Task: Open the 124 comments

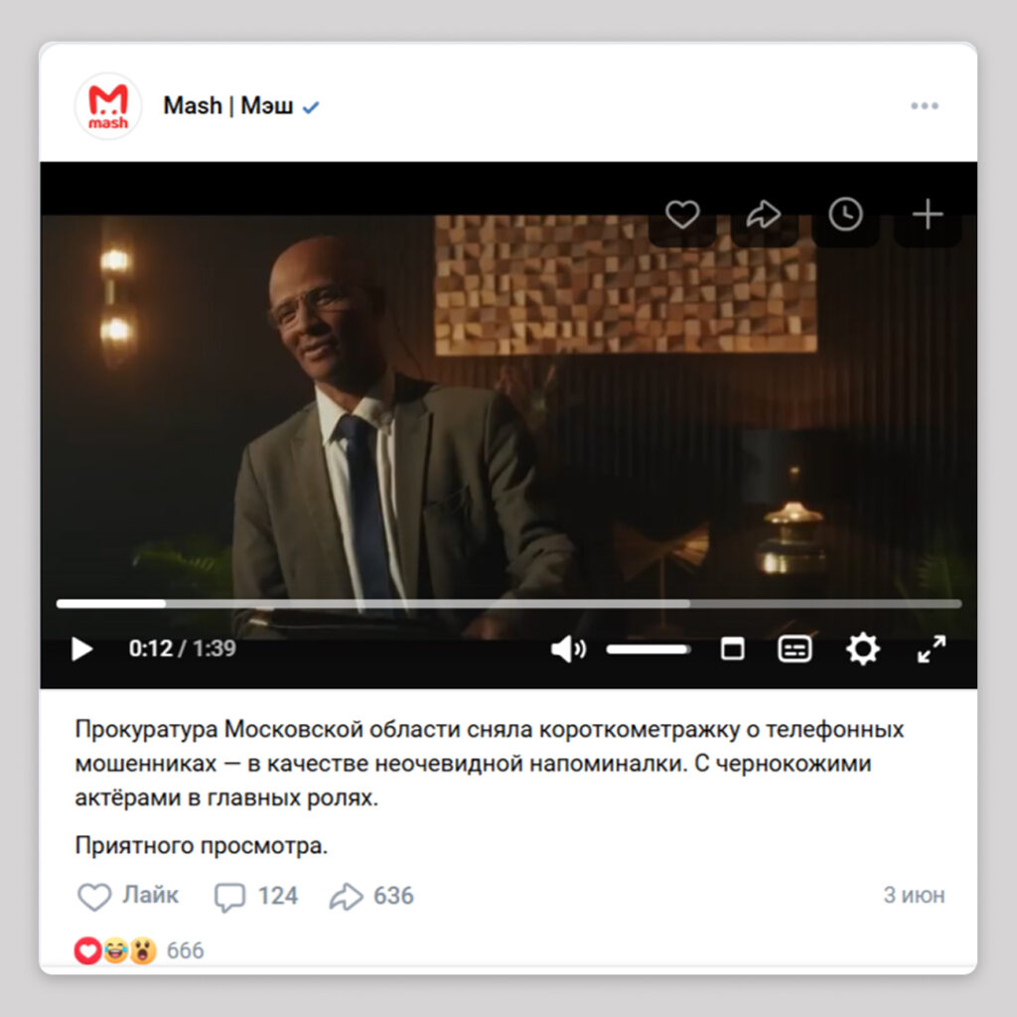Action: pos(255,897)
